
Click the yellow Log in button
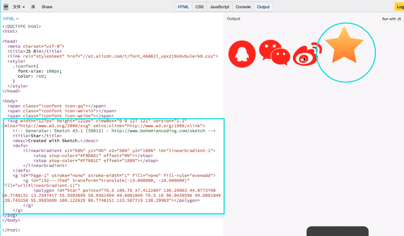click(x=400, y=6)
